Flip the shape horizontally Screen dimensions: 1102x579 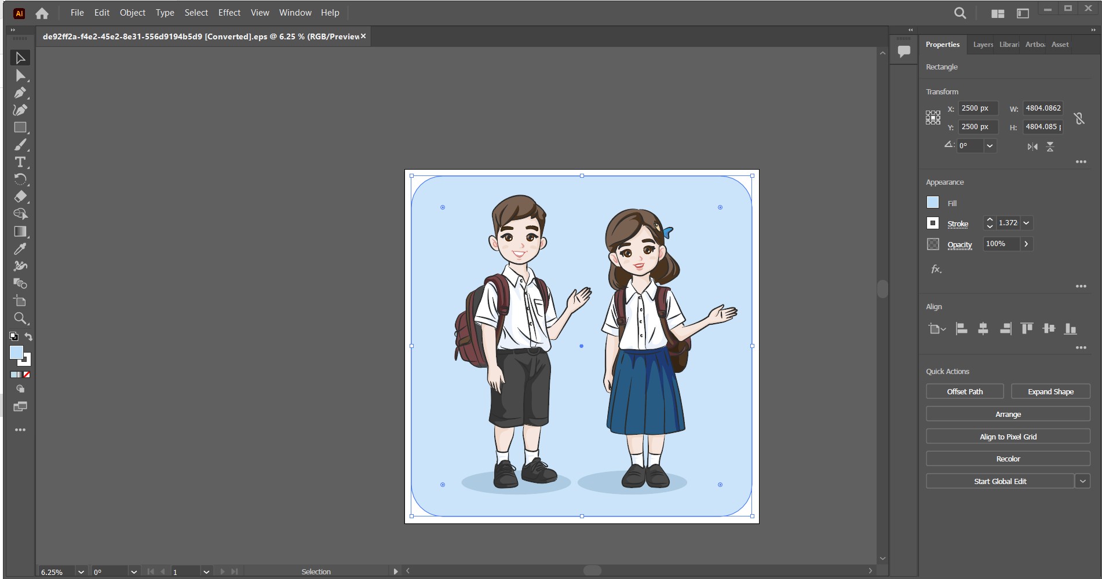click(1032, 146)
